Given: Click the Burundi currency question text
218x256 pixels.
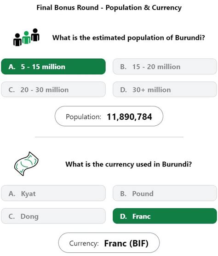Looking at the screenshot, I should [128, 164].
